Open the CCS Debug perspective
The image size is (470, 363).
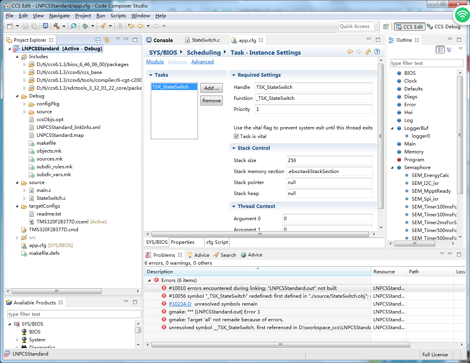coord(444,27)
